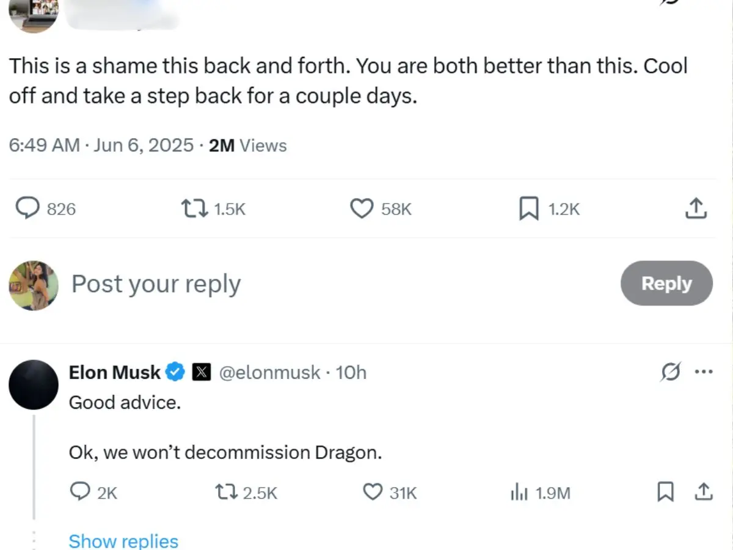Like the original tweet
The image size is (733, 550).
click(362, 208)
